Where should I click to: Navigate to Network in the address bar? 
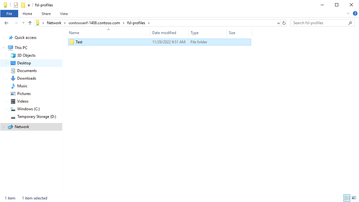54,23
